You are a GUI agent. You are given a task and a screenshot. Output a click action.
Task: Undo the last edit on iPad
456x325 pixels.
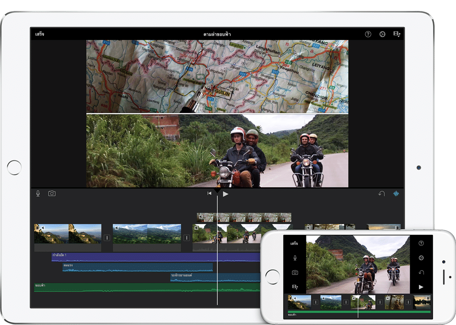pos(381,193)
